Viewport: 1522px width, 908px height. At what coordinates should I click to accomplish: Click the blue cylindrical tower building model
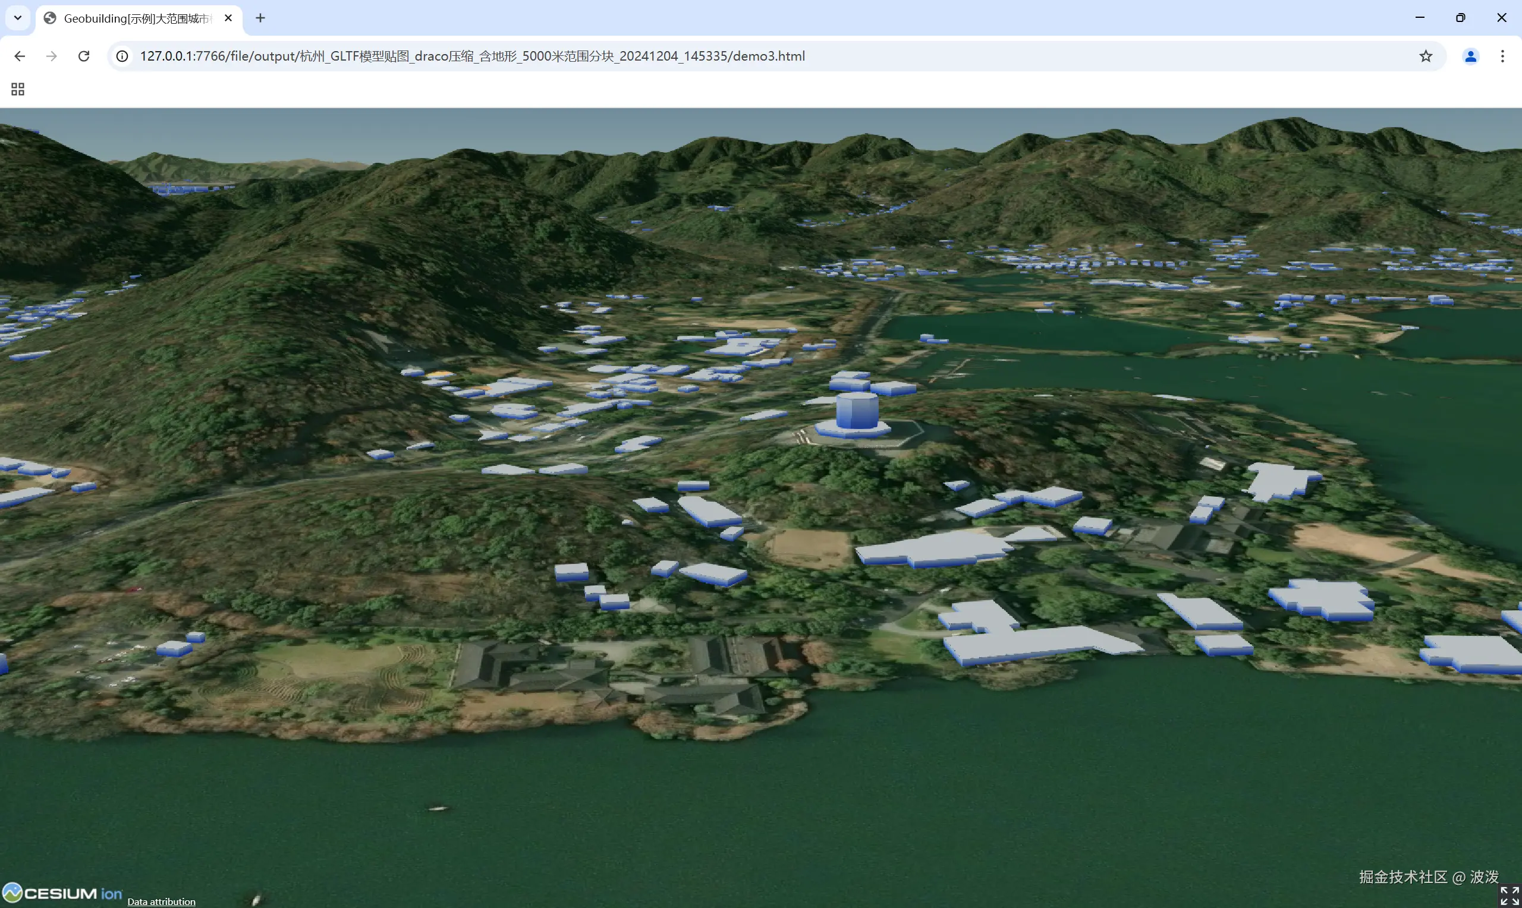pos(856,410)
